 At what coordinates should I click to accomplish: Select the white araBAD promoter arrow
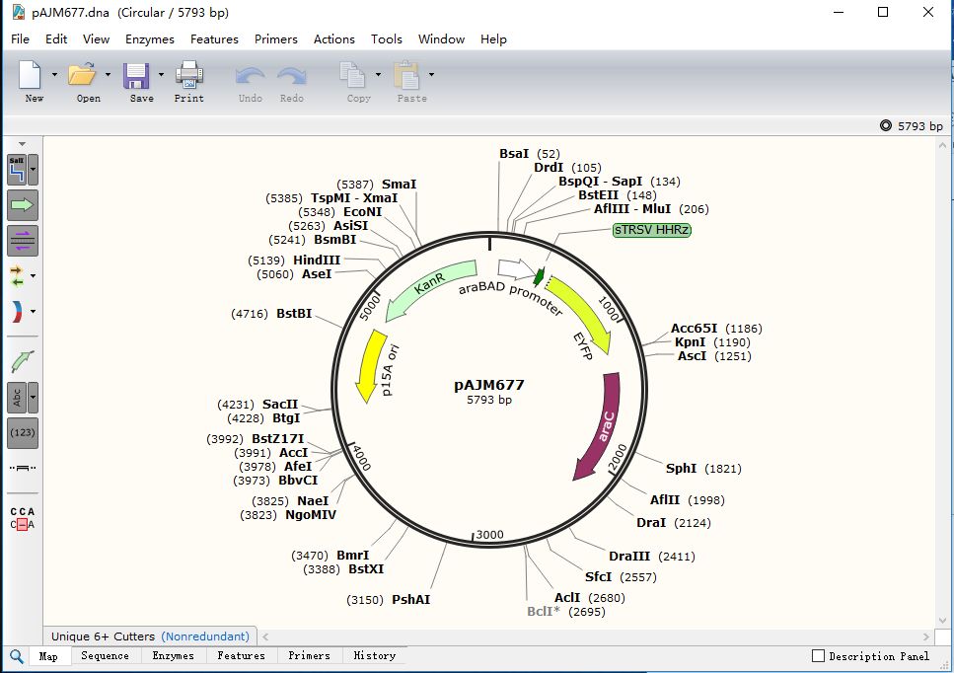pyautogui.click(x=517, y=267)
